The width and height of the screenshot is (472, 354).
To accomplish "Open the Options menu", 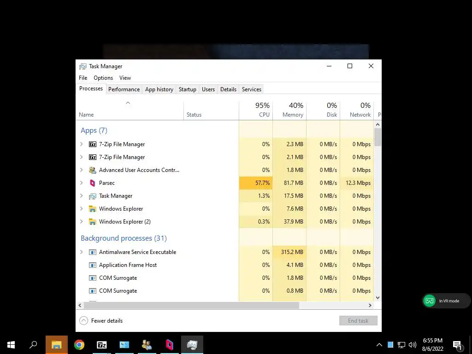I will [103, 78].
